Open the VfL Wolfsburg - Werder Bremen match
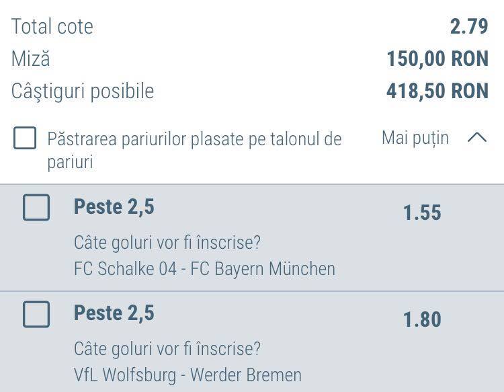This screenshot has height=392, width=504. coord(187,375)
